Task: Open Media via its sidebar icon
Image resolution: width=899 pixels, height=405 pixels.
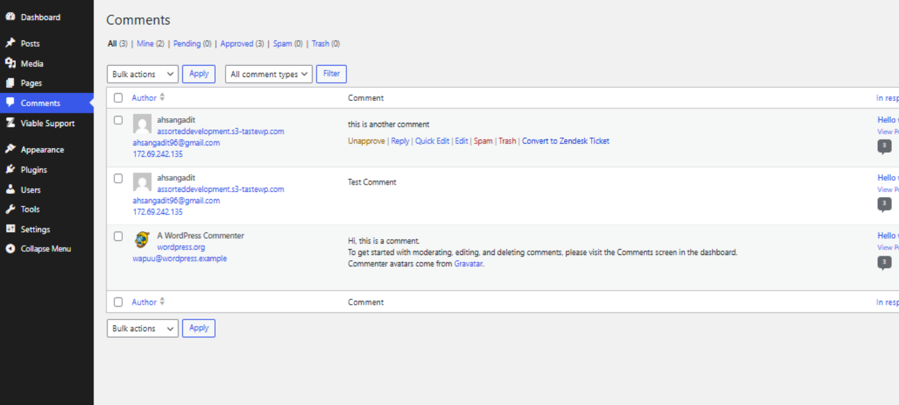Action: coord(10,63)
